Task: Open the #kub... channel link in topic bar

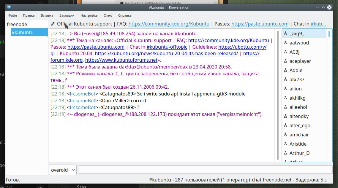Action: (318, 24)
